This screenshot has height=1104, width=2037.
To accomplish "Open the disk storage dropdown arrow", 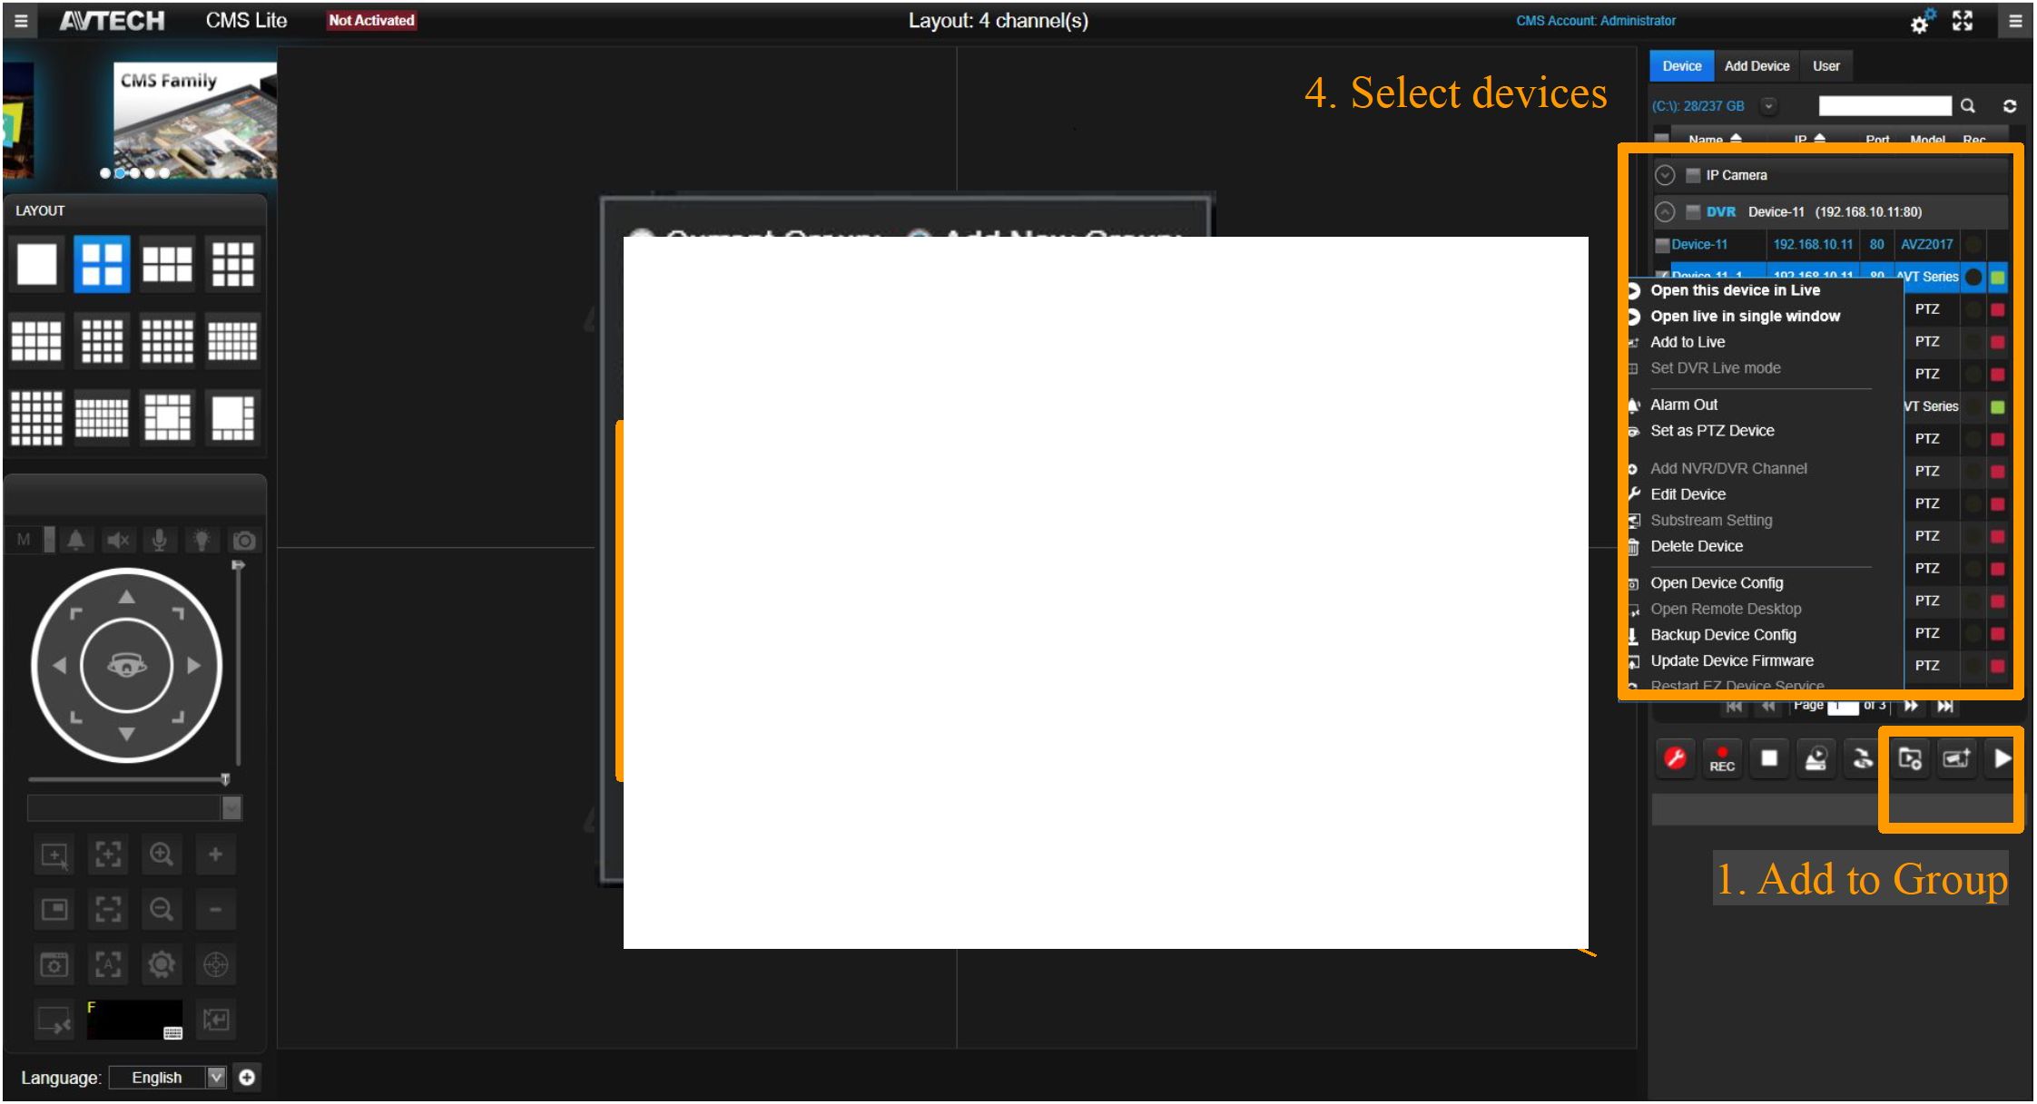I will point(1768,106).
